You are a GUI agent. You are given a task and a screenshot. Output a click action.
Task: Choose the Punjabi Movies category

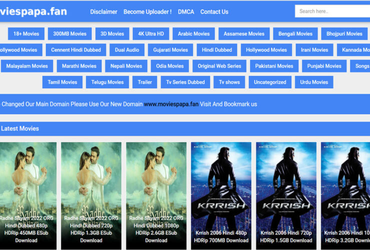click(x=324, y=66)
